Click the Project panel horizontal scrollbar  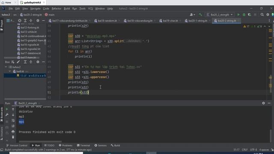coord(22,58)
